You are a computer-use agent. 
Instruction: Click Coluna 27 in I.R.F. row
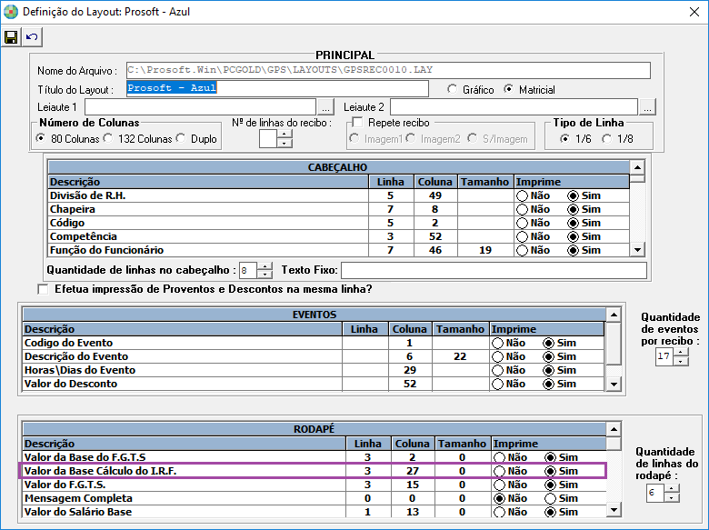point(413,471)
